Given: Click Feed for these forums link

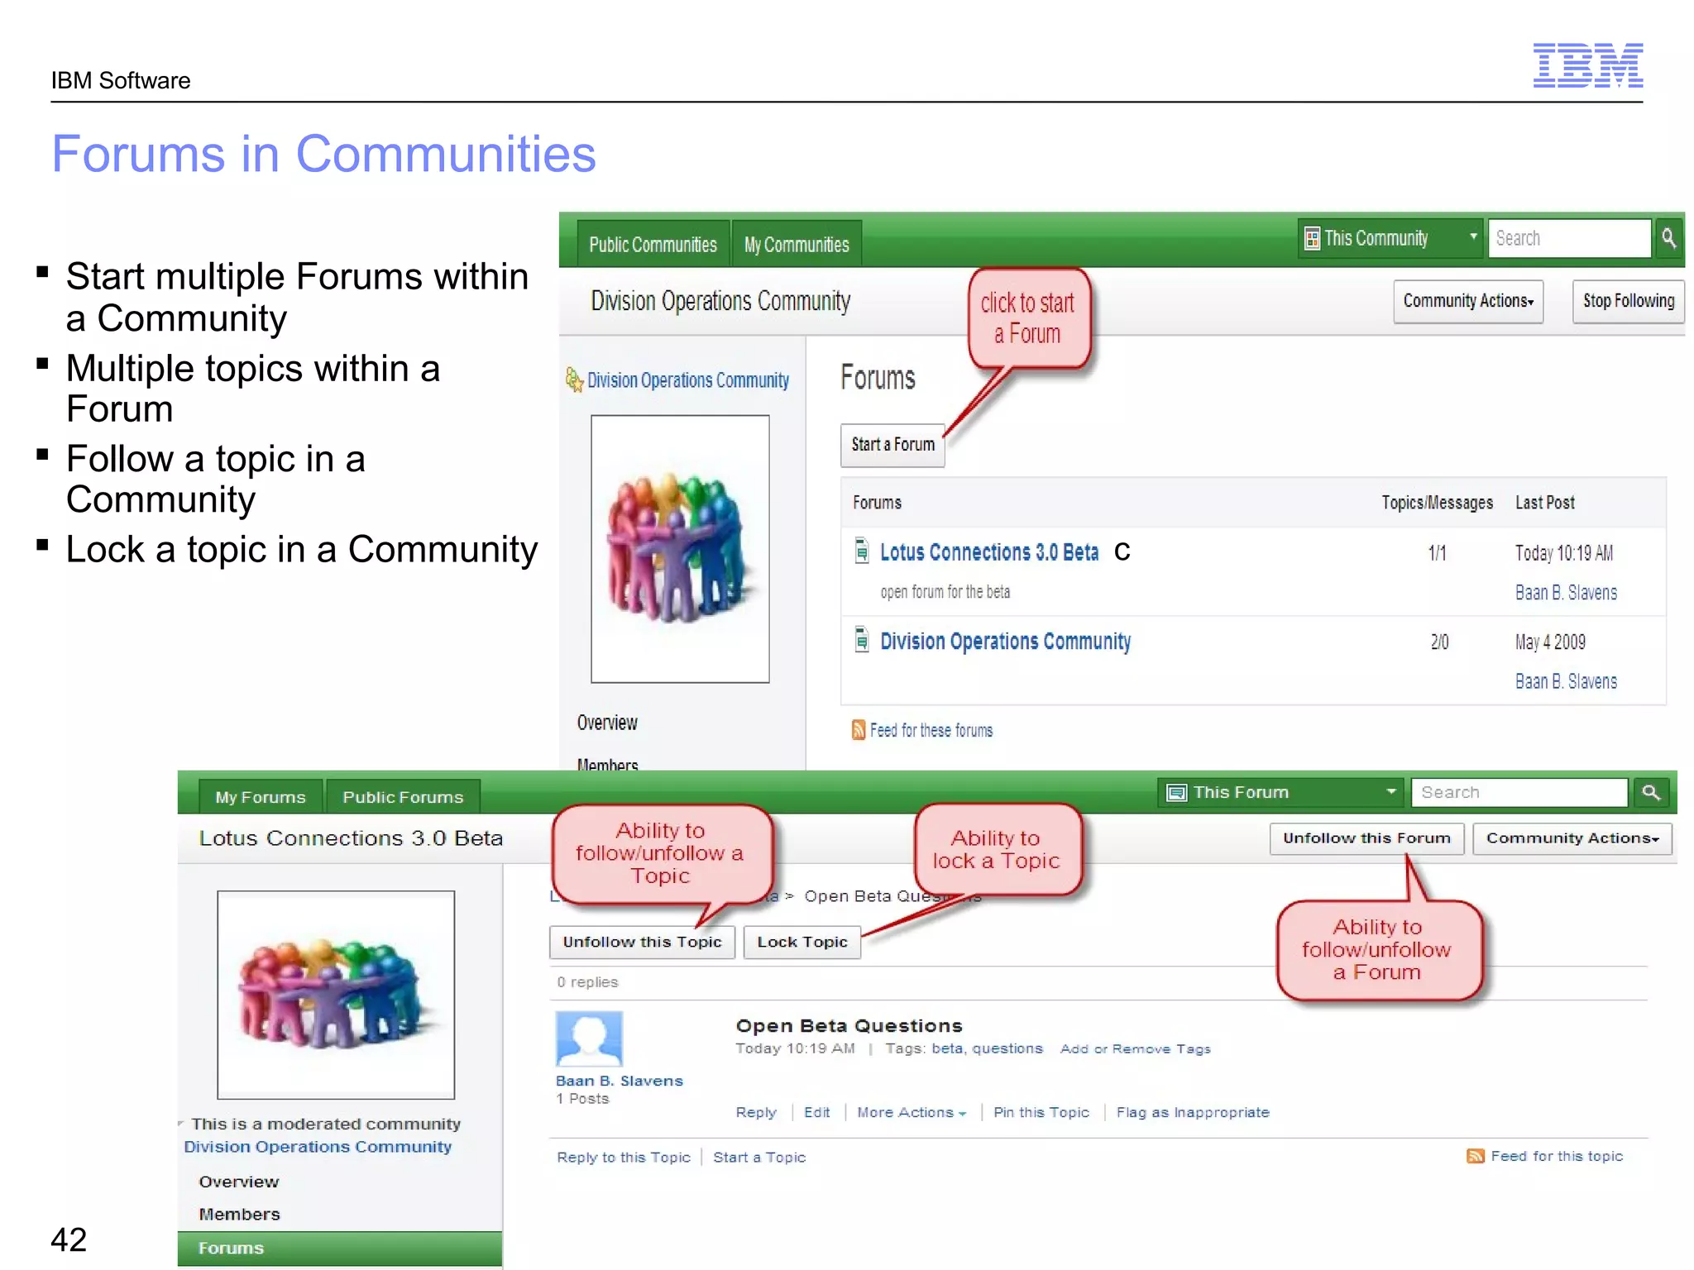Looking at the screenshot, I should point(931,731).
